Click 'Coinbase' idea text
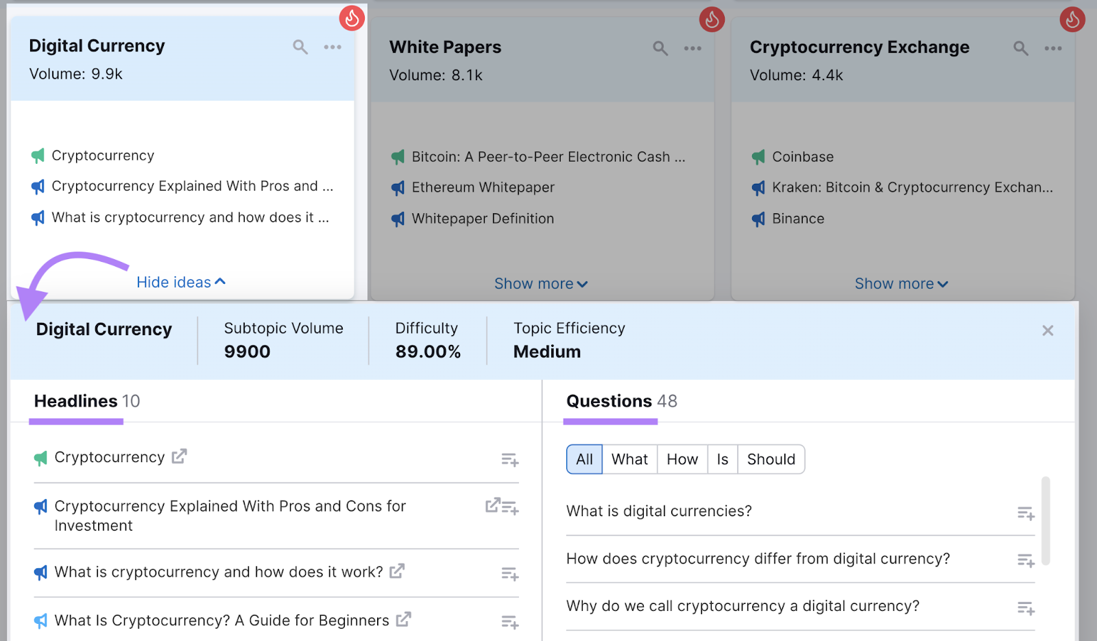1097x641 pixels. (x=803, y=157)
